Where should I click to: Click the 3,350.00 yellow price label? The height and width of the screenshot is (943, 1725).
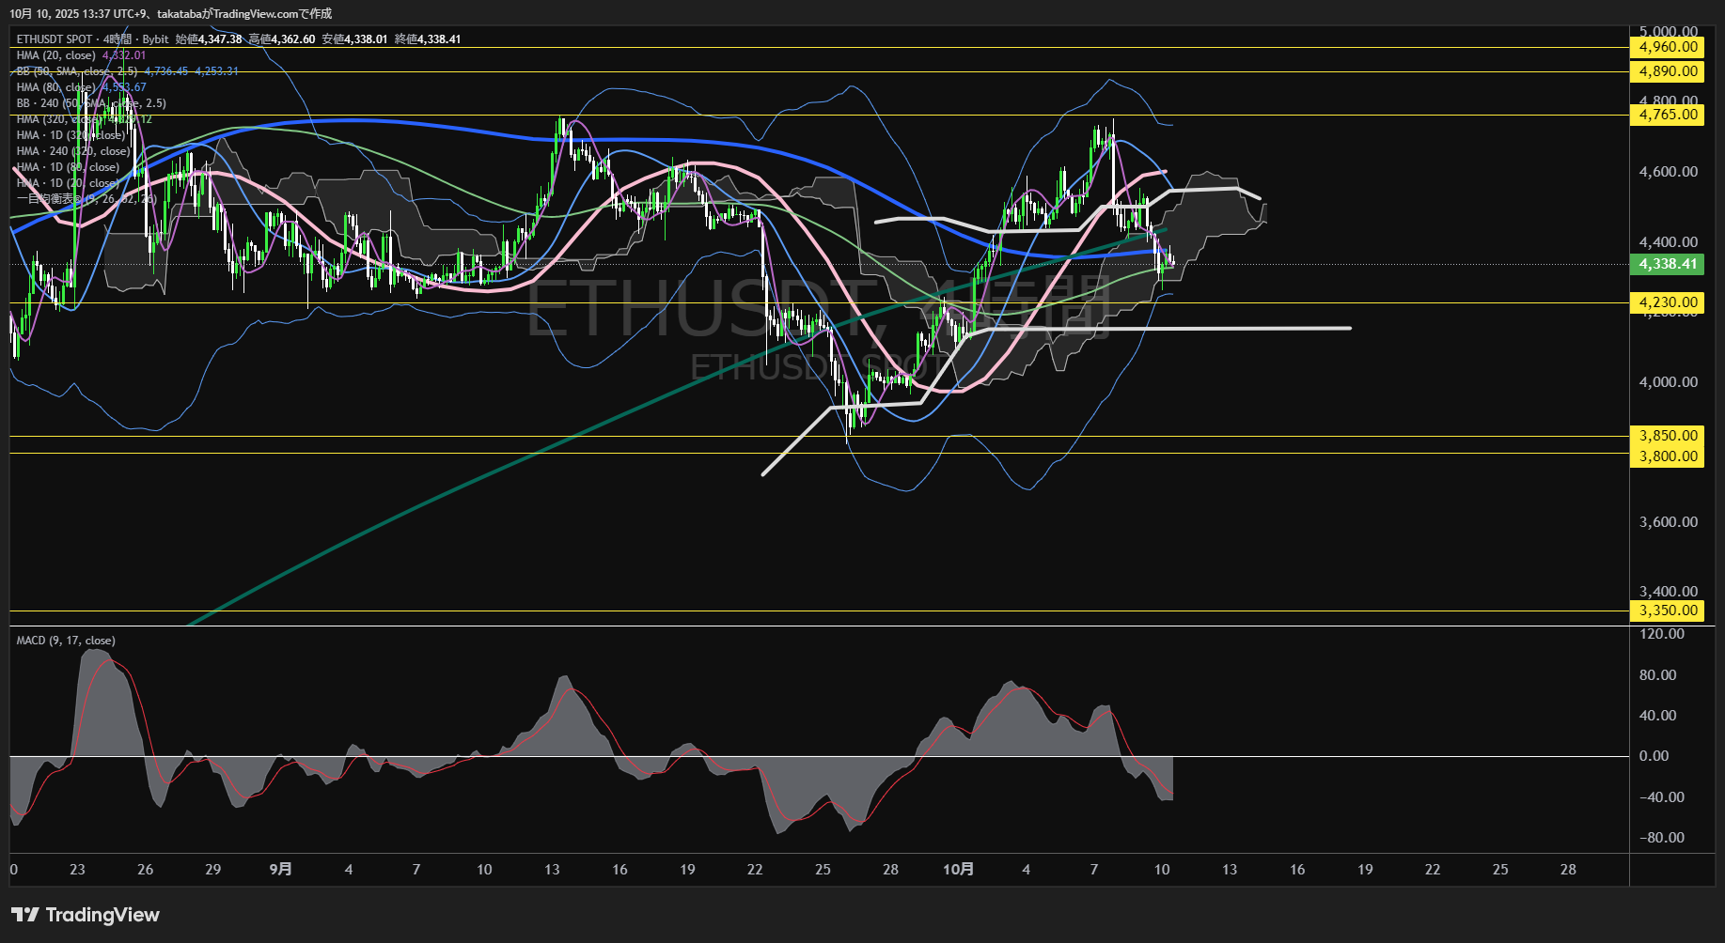pos(1668,611)
